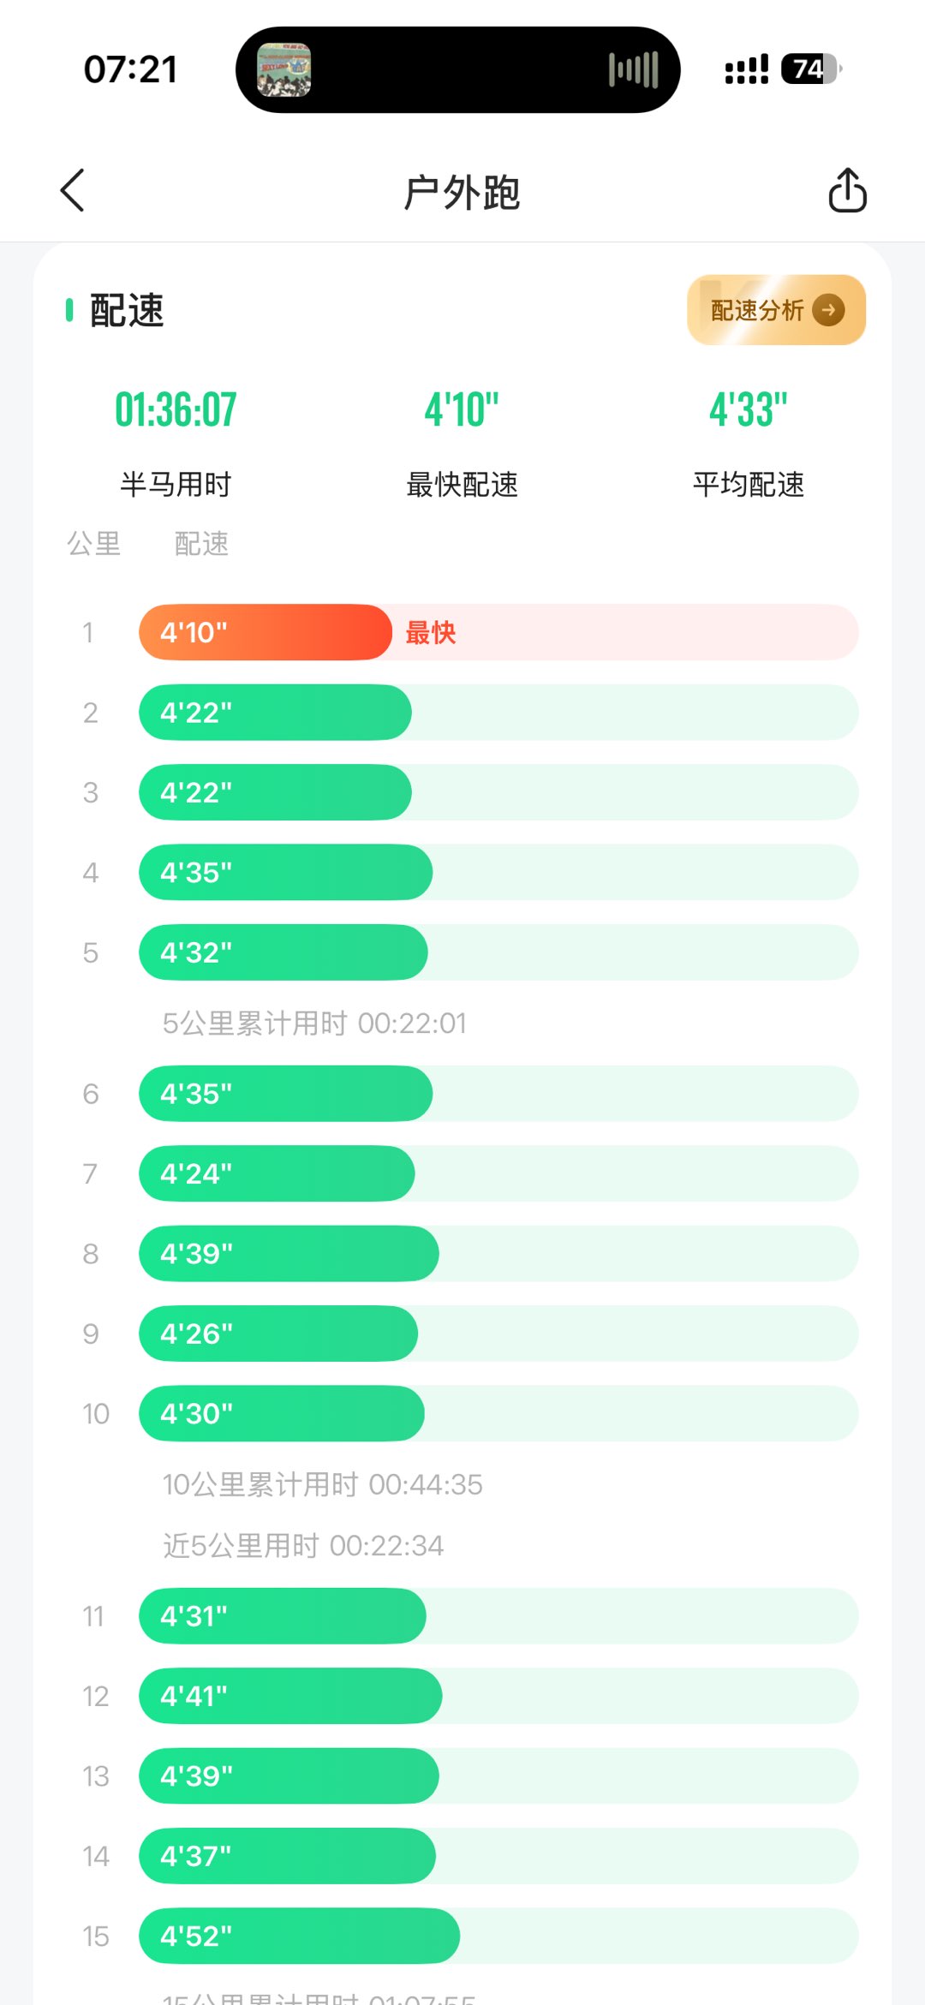
Task: Tap the cellular signal dots icon
Action: coord(746,69)
